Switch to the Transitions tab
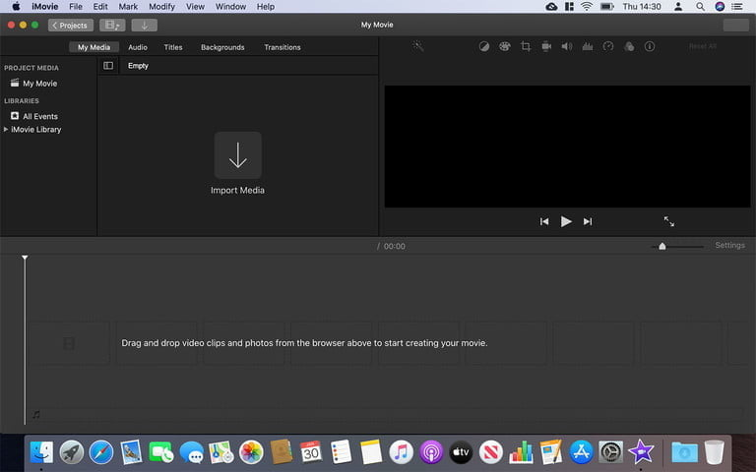The image size is (756, 472). click(283, 47)
